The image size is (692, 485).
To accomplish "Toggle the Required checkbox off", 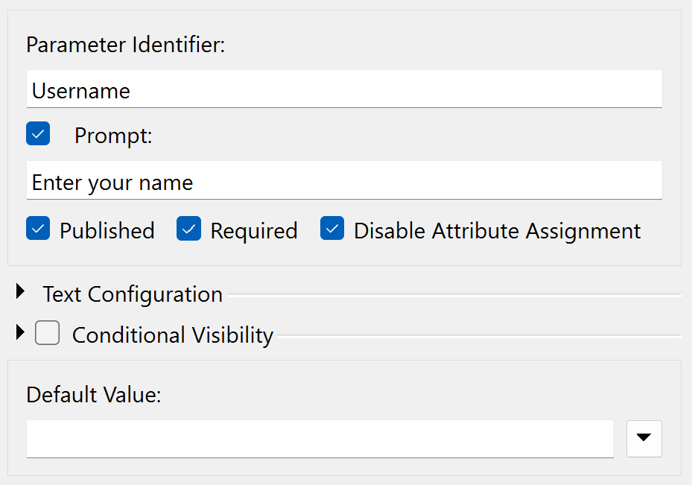I will 189,228.
